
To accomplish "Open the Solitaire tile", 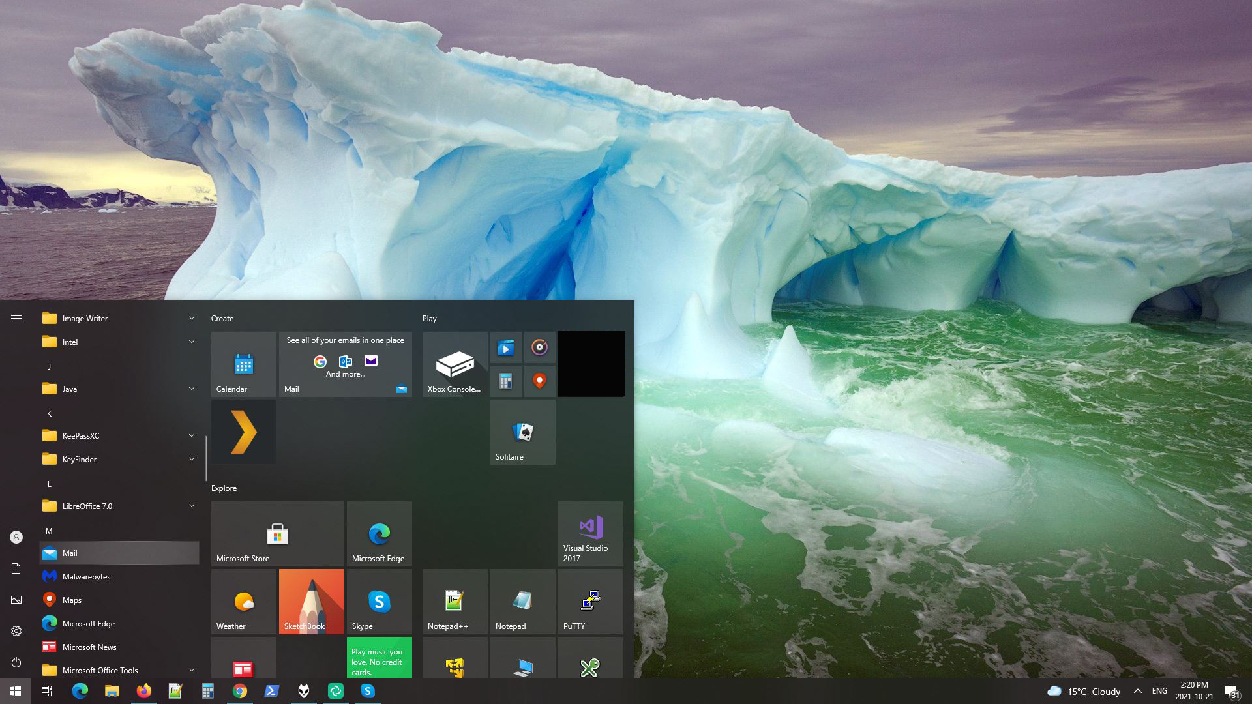I will 522,432.
